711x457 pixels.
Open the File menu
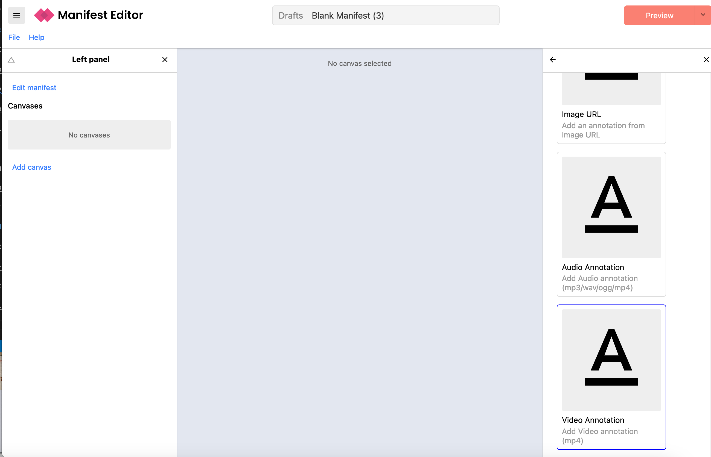click(x=14, y=37)
